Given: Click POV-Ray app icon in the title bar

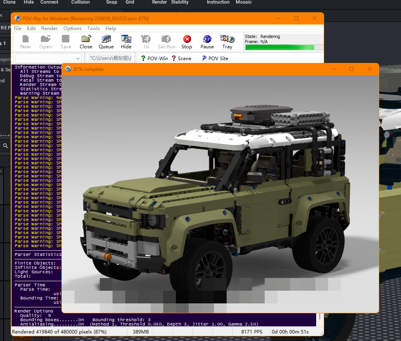Looking at the screenshot, I should click(x=17, y=18).
